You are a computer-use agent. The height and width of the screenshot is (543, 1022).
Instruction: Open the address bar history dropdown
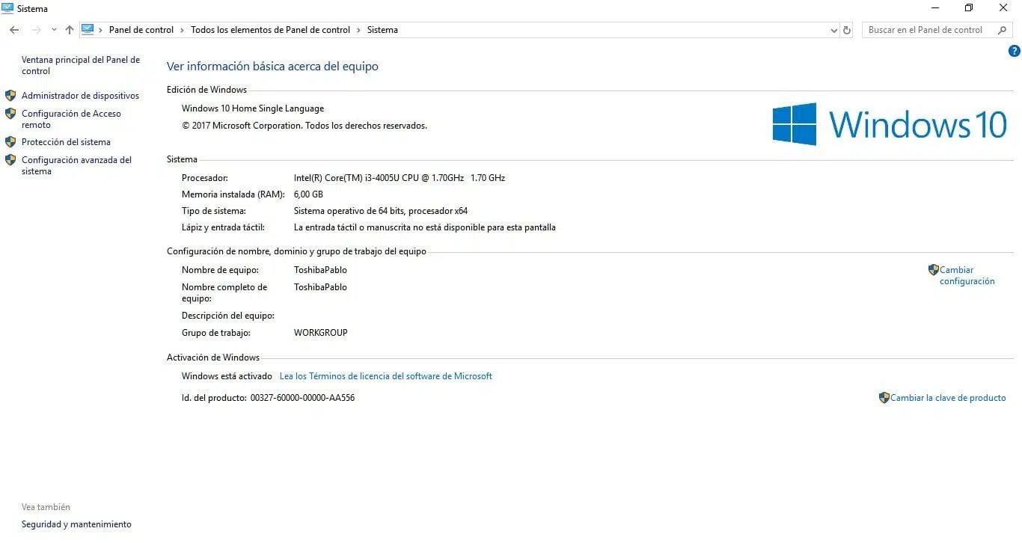pyautogui.click(x=834, y=30)
